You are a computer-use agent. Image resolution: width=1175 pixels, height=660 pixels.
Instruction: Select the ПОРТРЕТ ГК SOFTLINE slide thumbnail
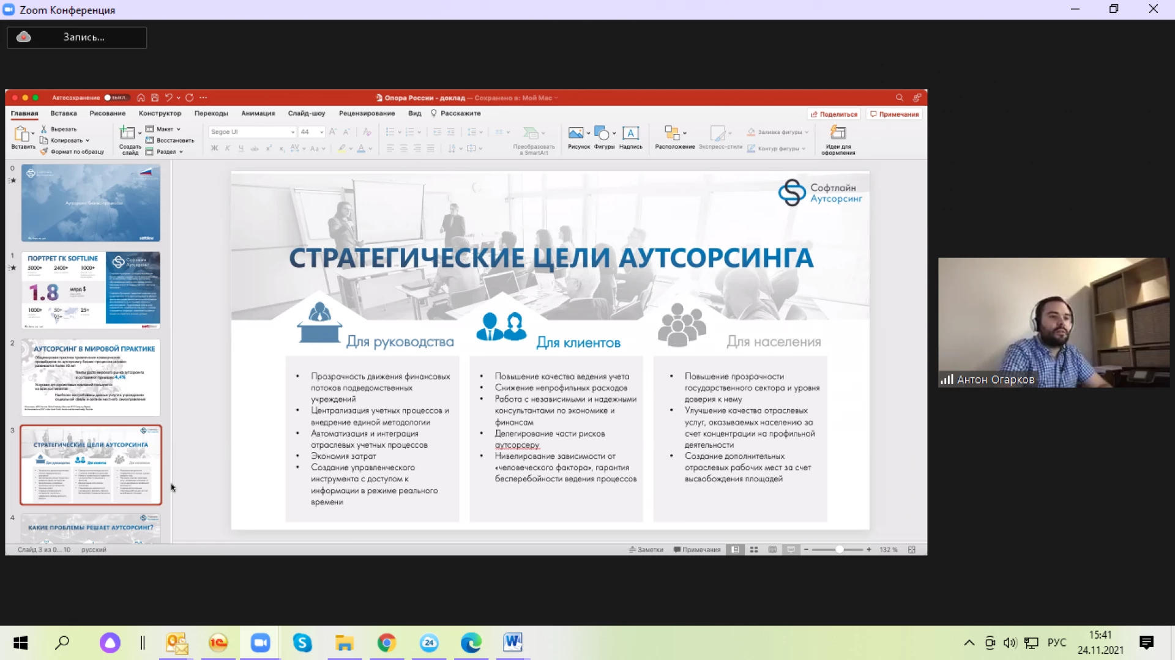coord(91,290)
